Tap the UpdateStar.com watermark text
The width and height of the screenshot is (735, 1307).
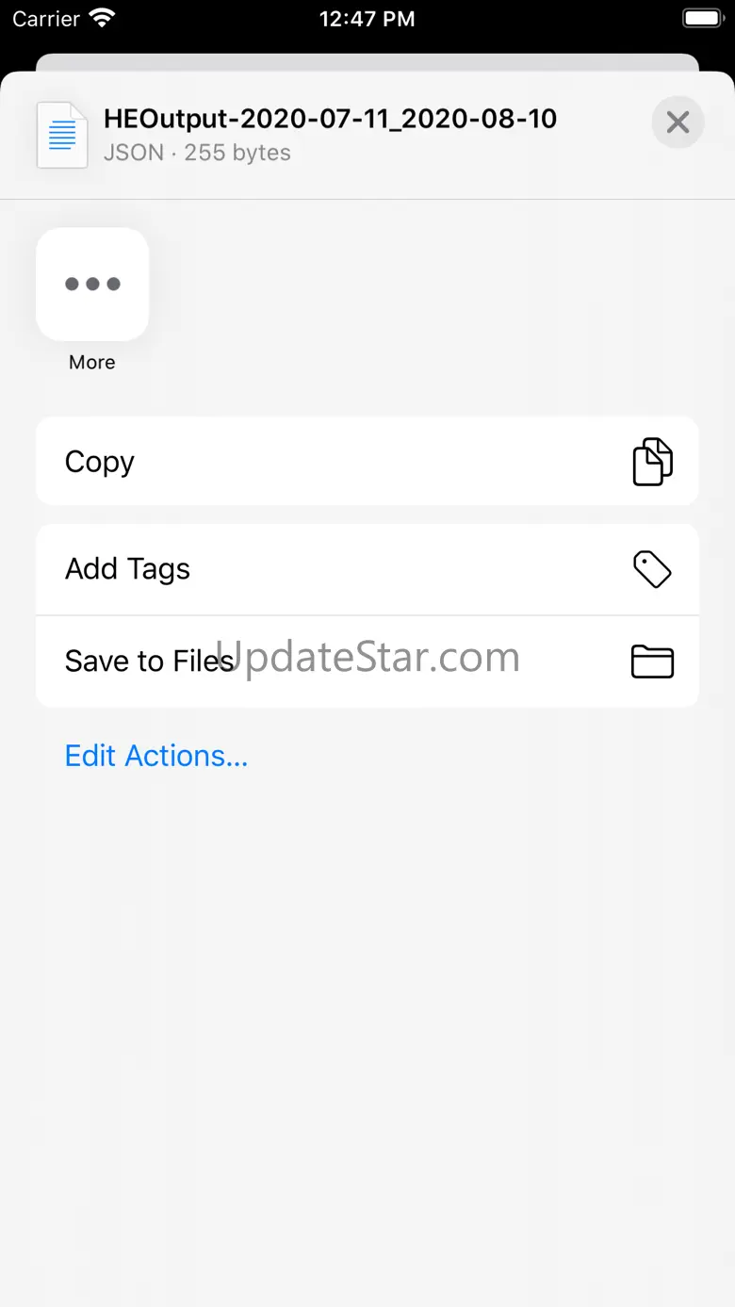(x=368, y=657)
